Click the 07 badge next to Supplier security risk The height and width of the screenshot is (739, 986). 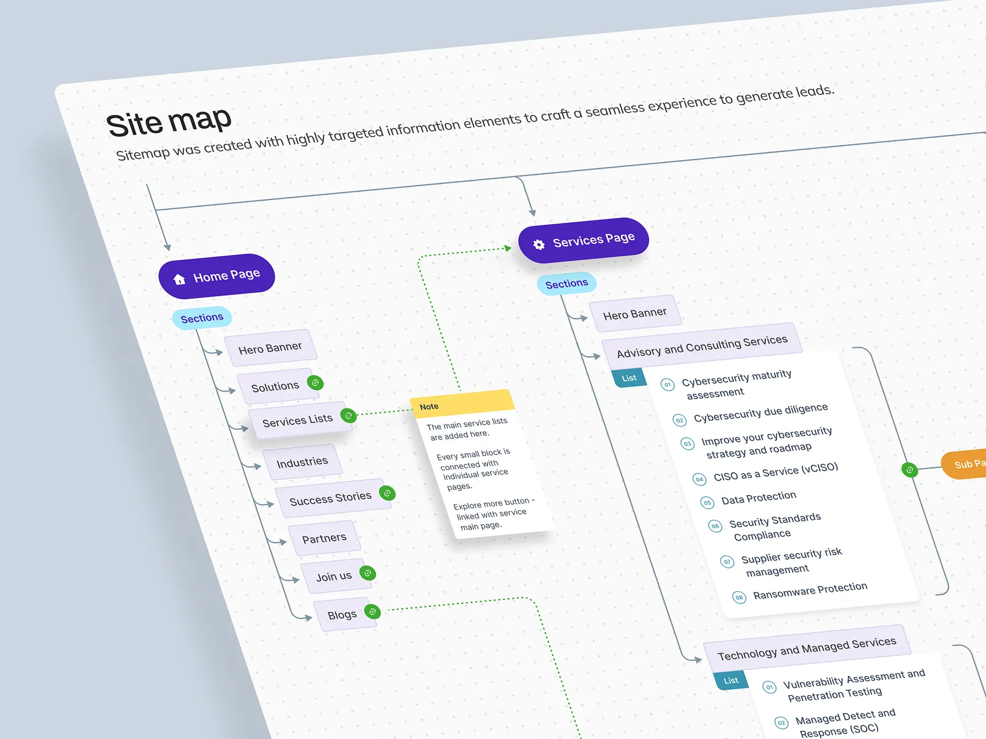click(x=728, y=562)
